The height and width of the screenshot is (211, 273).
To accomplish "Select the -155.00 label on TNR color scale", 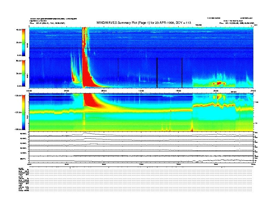I will [x=18, y=129].
